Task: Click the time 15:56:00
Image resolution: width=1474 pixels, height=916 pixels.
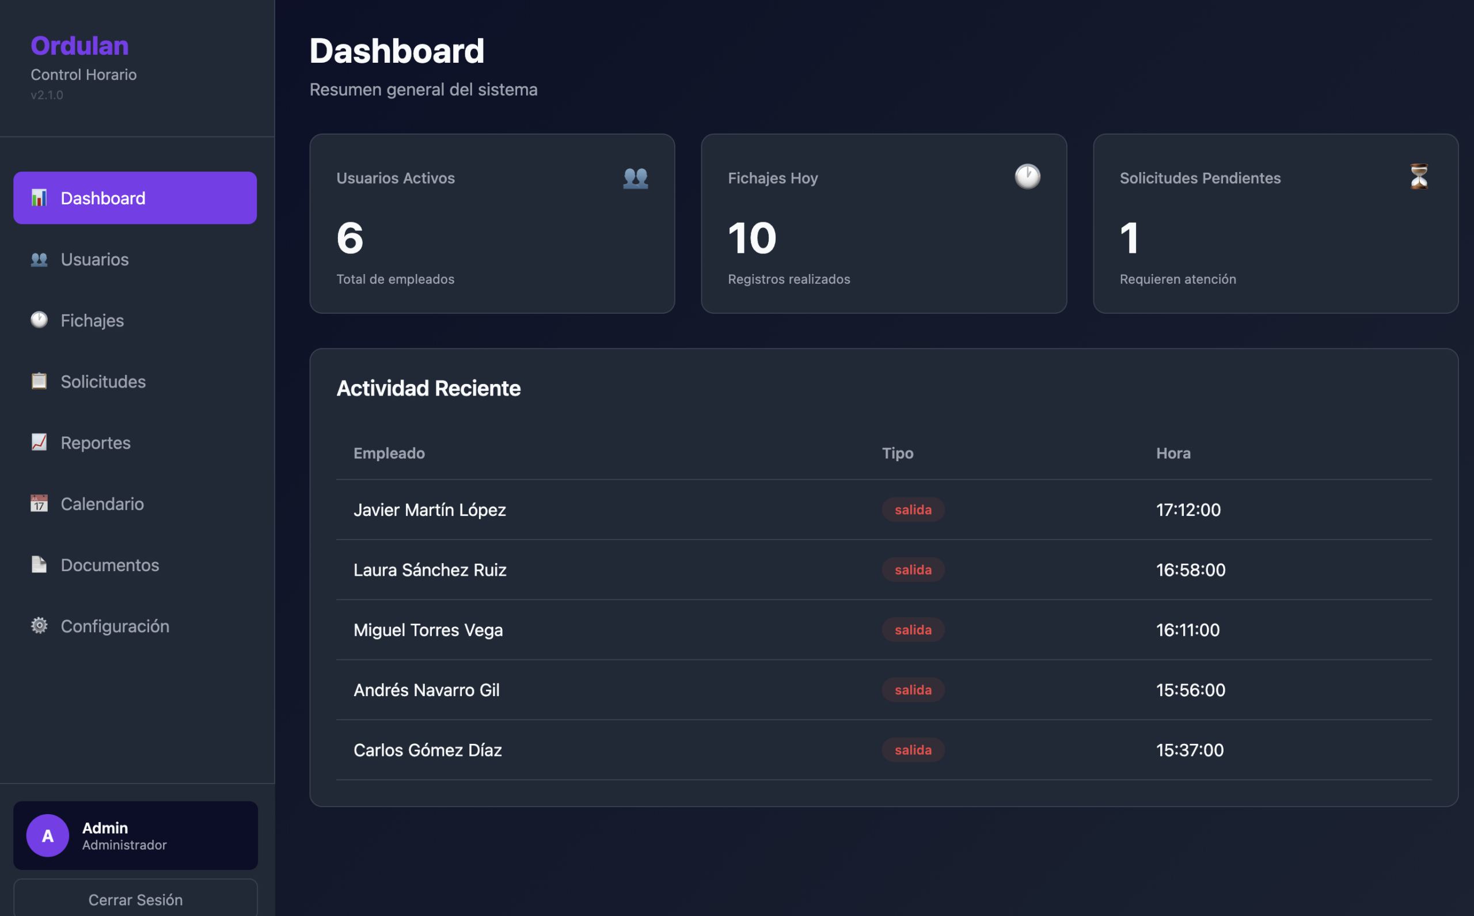Action: (1191, 690)
